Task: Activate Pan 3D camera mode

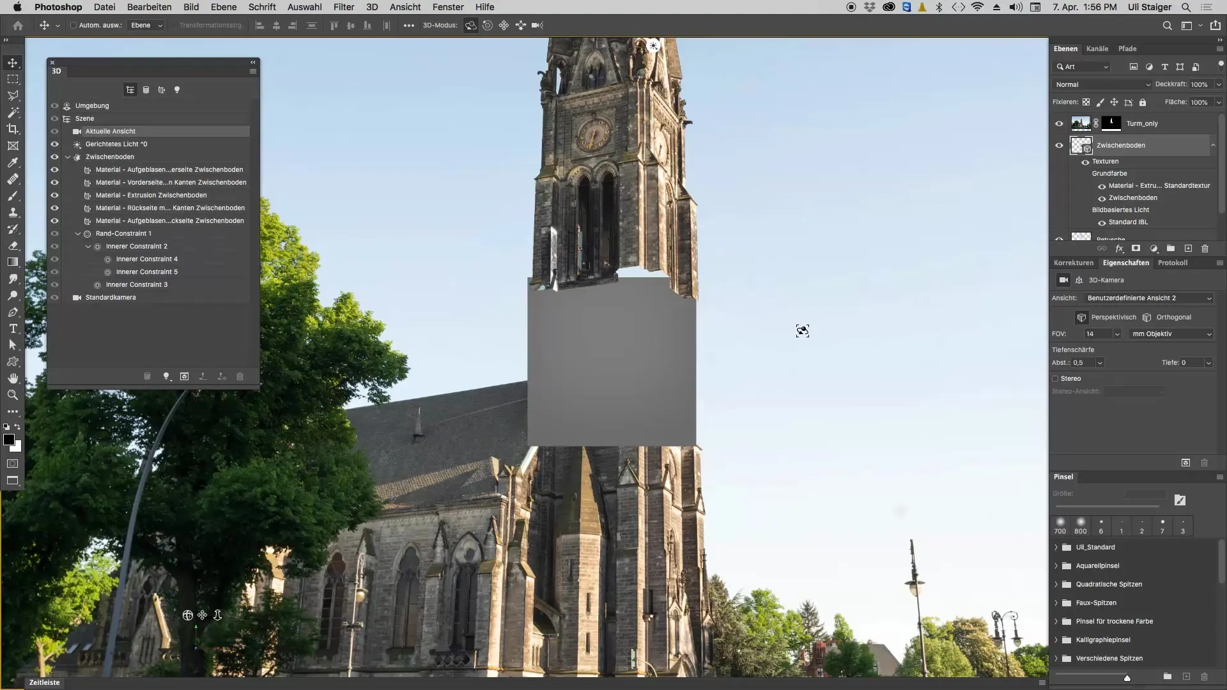Action: [x=504, y=26]
